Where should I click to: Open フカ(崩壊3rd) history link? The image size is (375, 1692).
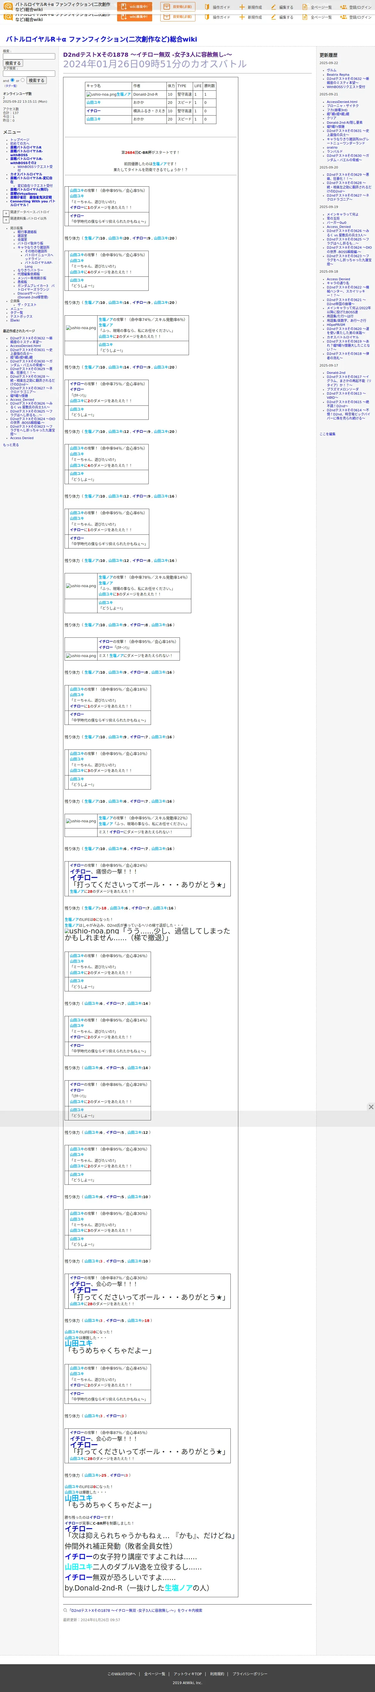click(337, 110)
